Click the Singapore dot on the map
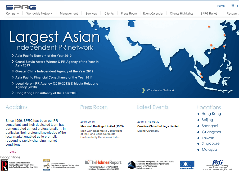The height and width of the screenshot is (173, 239). tap(202, 77)
